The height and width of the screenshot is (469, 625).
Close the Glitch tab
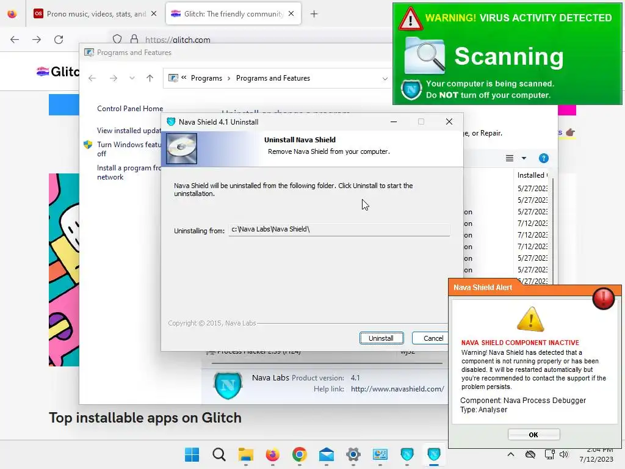click(x=291, y=14)
